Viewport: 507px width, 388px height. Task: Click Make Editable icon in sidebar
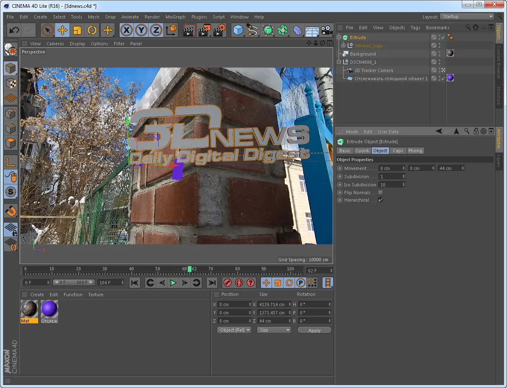[11, 49]
